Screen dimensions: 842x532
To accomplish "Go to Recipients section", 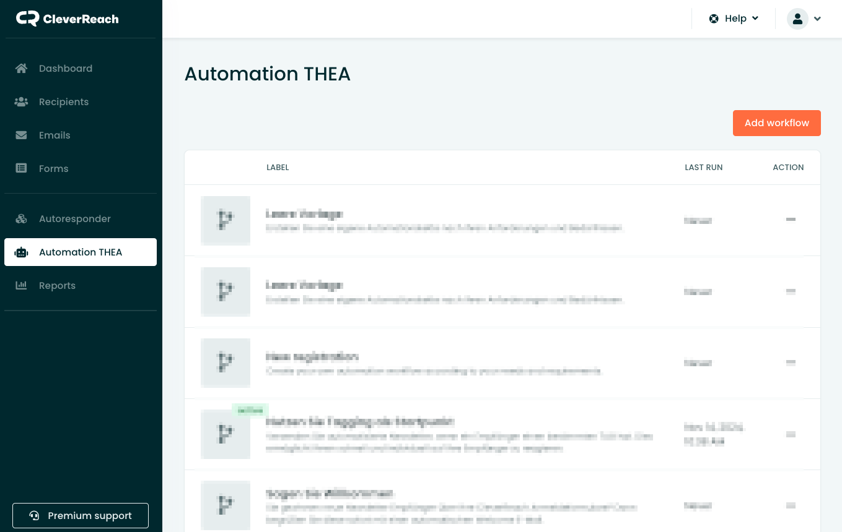I will pos(81,102).
